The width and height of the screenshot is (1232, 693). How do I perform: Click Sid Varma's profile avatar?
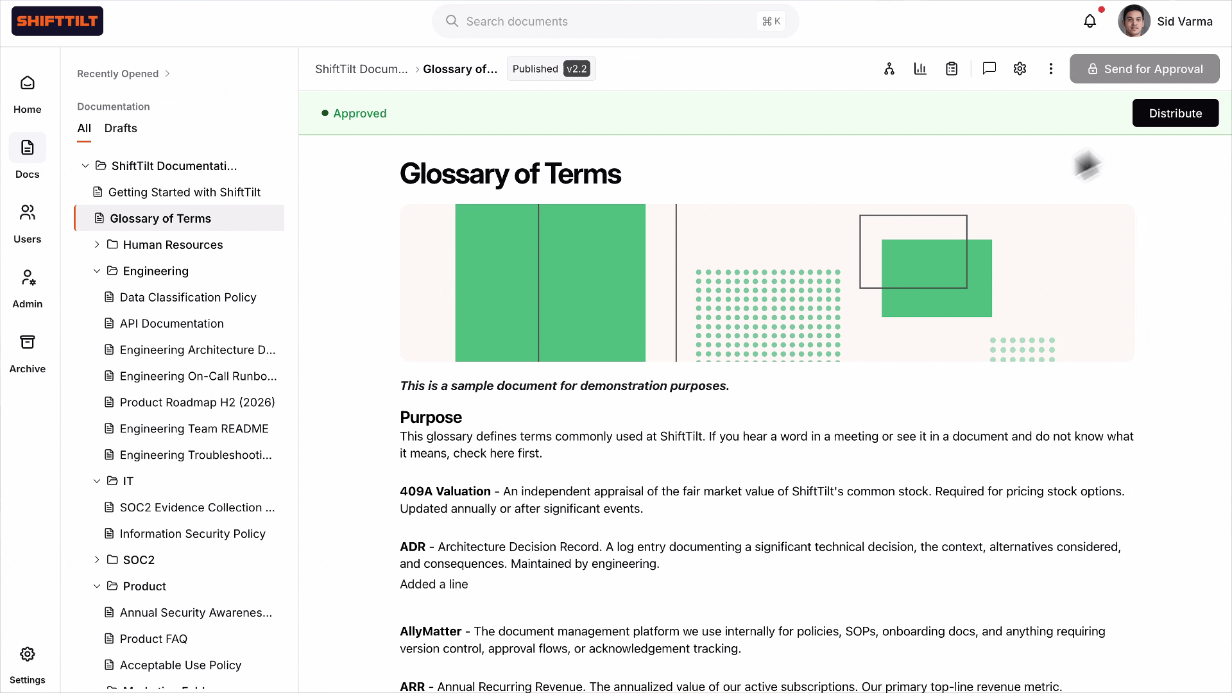pos(1134,21)
